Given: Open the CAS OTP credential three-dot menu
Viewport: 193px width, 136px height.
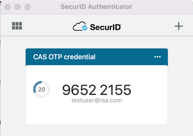Looking at the screenshot, I should [157, 57].
